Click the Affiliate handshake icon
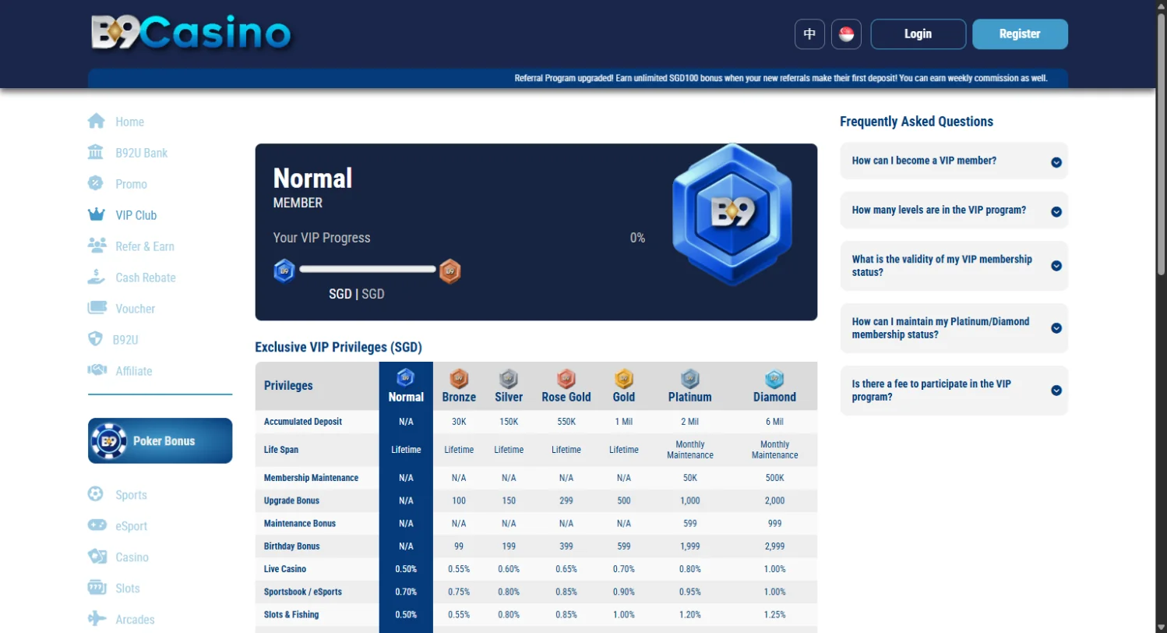 click(97, 371)
